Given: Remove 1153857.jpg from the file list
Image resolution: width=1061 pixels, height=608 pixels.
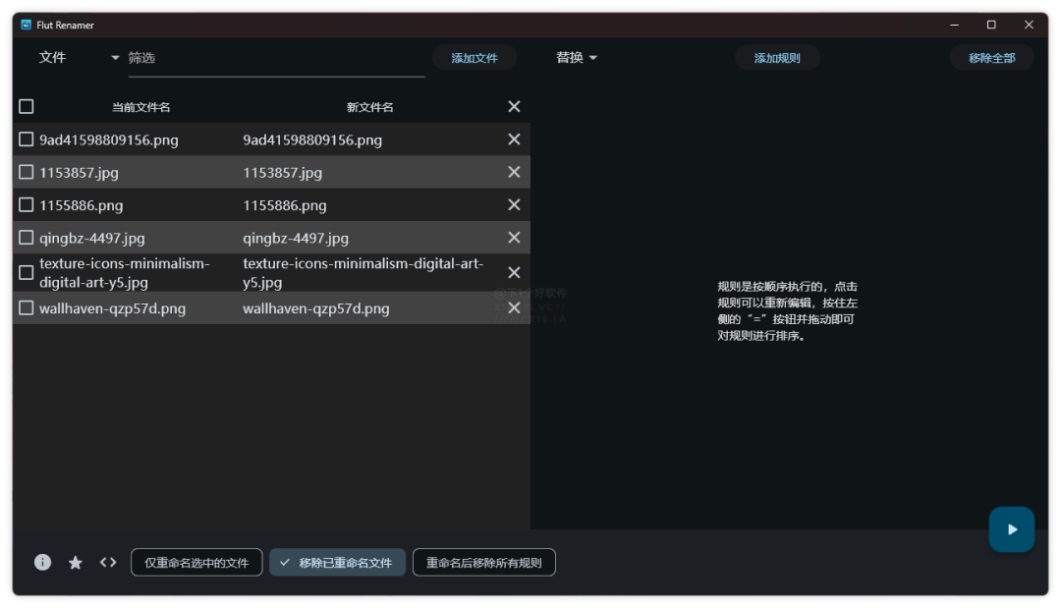Looking at the screenshot, I should (513, 172).
